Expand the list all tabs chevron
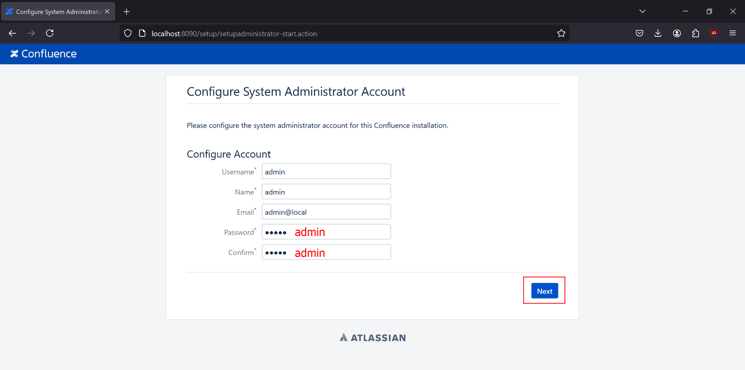This screenshot has height=370, width=745. tap(642, 11)
